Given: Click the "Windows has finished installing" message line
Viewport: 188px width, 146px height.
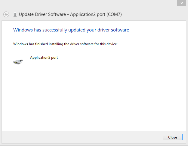Looking at the screenshot, I should pos(65,44).
